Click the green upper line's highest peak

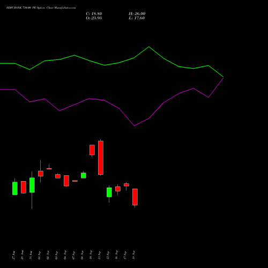pos(149,47)
